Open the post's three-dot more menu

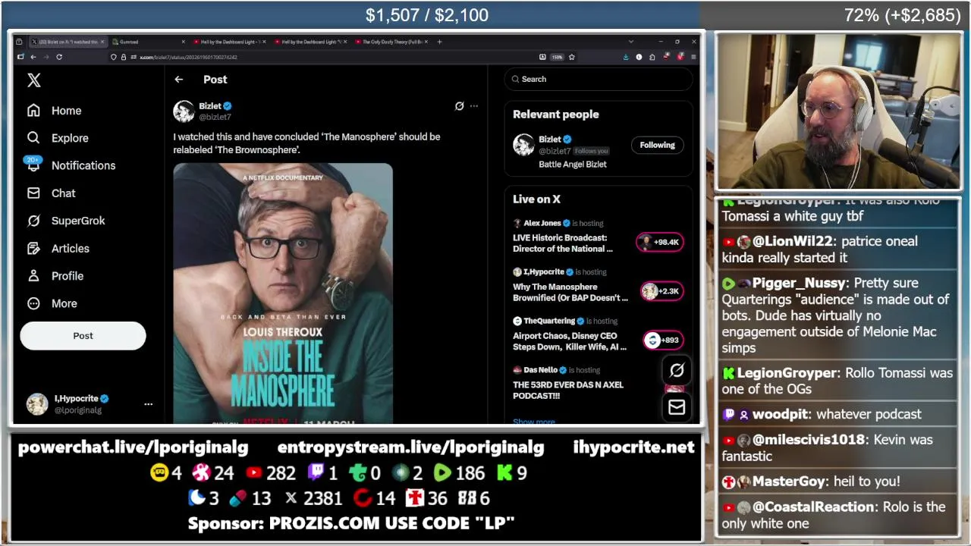pos(474,106)
